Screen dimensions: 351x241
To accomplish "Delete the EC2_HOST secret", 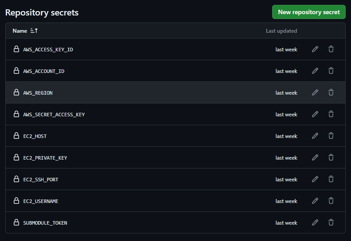I will click(331, 136).
